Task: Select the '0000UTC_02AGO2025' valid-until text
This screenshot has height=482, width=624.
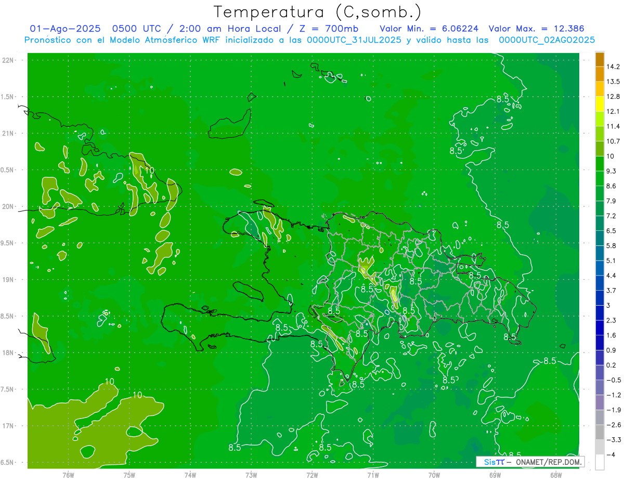Action: [547, 40]
